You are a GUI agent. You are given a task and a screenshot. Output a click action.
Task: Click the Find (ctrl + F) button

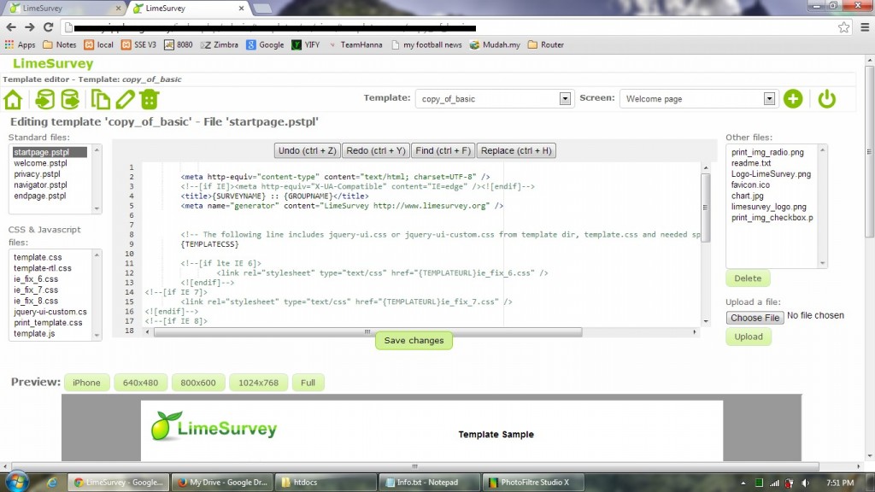pyautogui.click(x=443, y=151)
